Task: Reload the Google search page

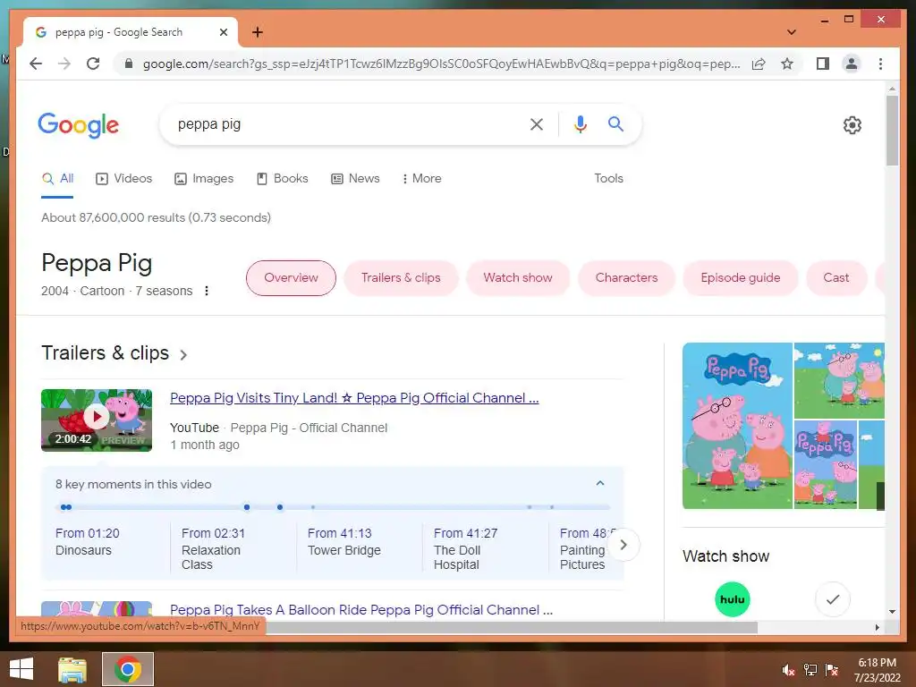Action: pos(93,64)
